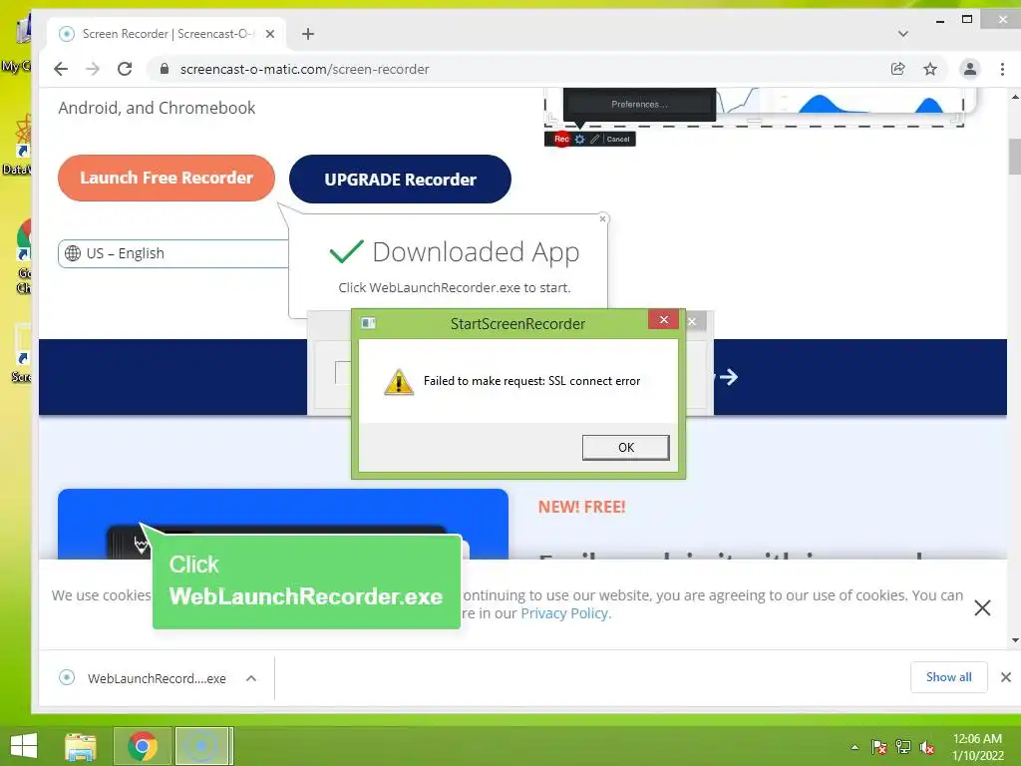Select the Screencast-O-Matic taskbar item
The height and width of the screenshot is (766, 1021).
point(201,746)
